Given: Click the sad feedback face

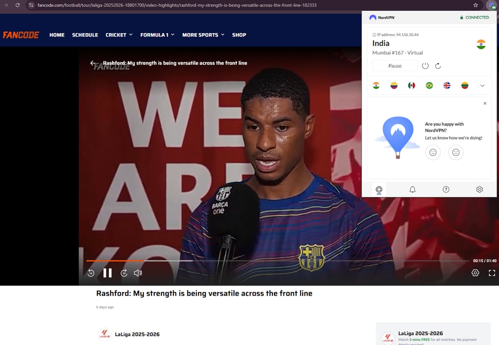Looking at the screenshot, I should [456, 152].
